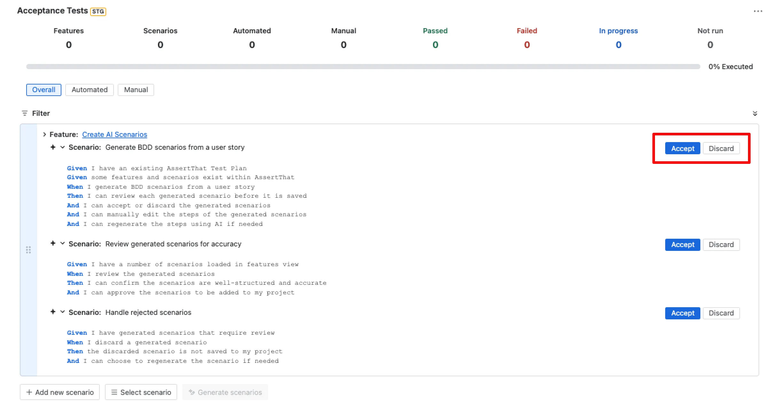Click the Filter funnel icon
The image size is (772, 416).
coord(25,113)
